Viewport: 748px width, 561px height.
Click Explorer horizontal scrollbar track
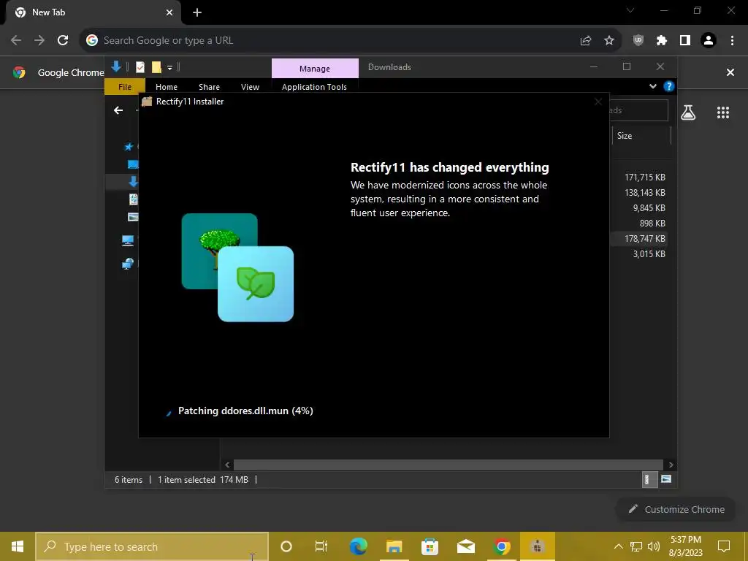[449, 465]
